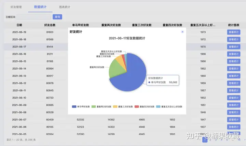
Task: Click the 重复两次好友数 pie label
Action: coord(97,67)
